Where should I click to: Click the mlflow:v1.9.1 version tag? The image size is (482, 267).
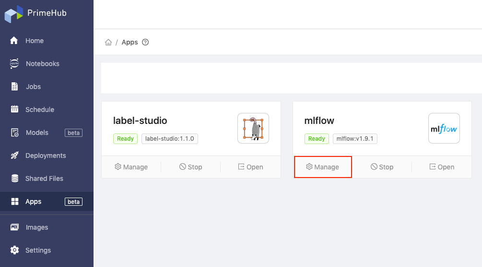tap(355, 139)
